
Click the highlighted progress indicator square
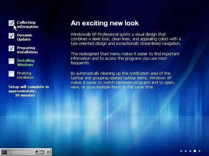(195, 151)
